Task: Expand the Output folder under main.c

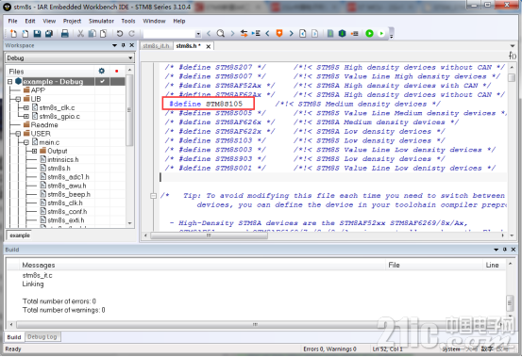Action: [34, 151]
